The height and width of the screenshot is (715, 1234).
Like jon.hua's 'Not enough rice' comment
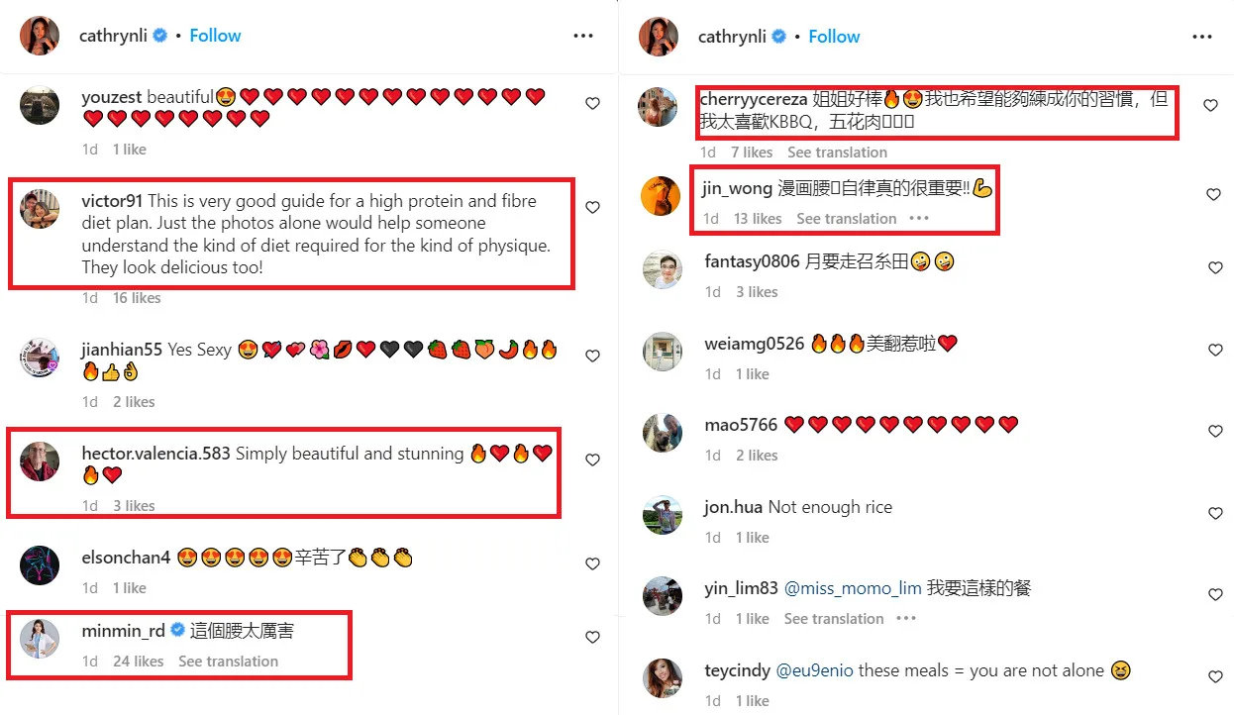(x=1215, y=514)
